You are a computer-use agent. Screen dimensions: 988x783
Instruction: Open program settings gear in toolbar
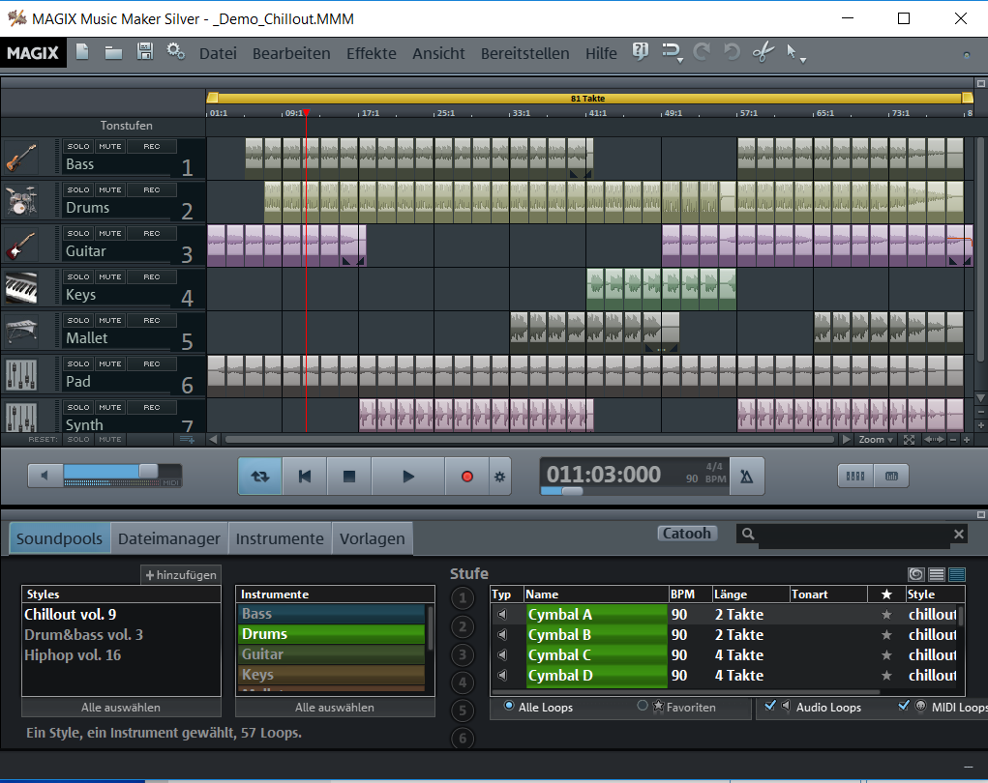[176, 51]
